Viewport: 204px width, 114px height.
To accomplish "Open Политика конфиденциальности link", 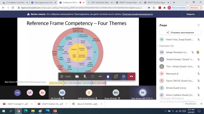I will coord(137,14).
